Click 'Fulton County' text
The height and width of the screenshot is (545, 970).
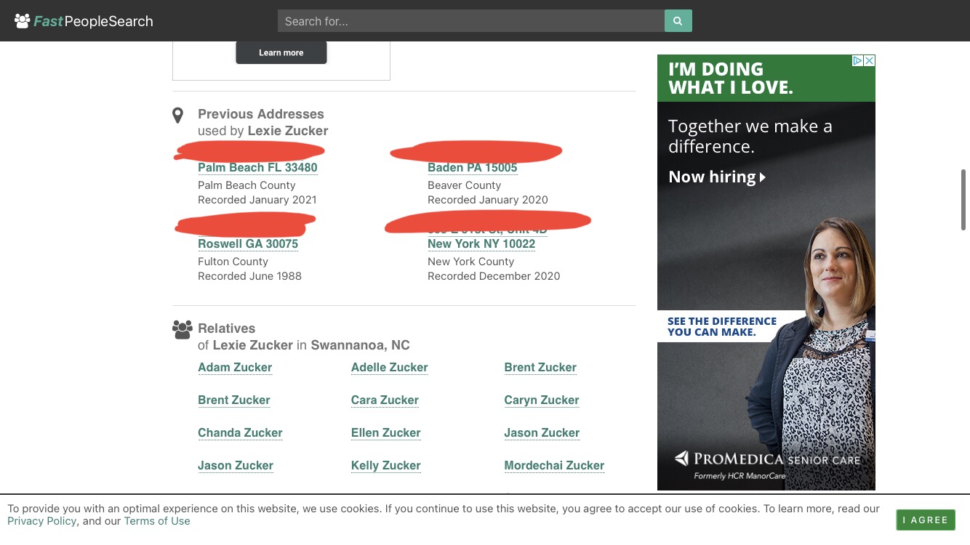tap(233, 262)
